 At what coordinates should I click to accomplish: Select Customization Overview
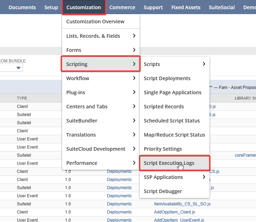pos(101,22)
